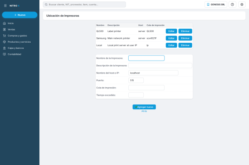Click the Inicio home icon
The width and height of the screenshot is (249, 165).
point(5,23)
